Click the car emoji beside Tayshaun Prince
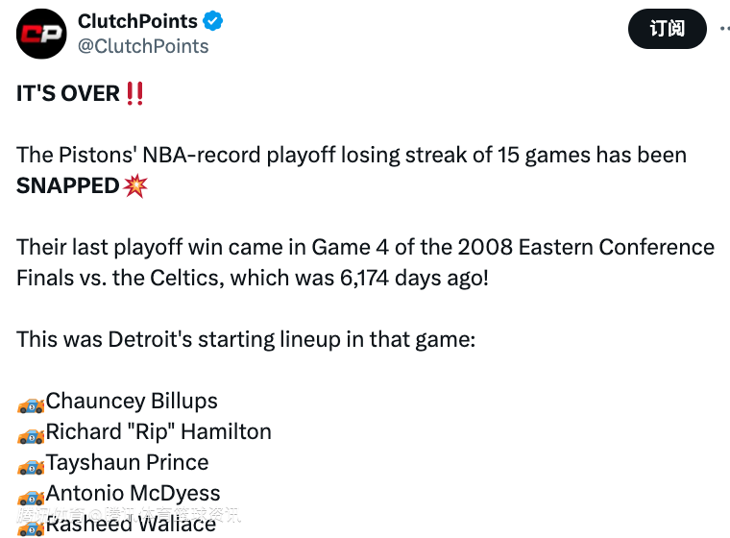Screen dimensions: 730x538 pos(31,465)
